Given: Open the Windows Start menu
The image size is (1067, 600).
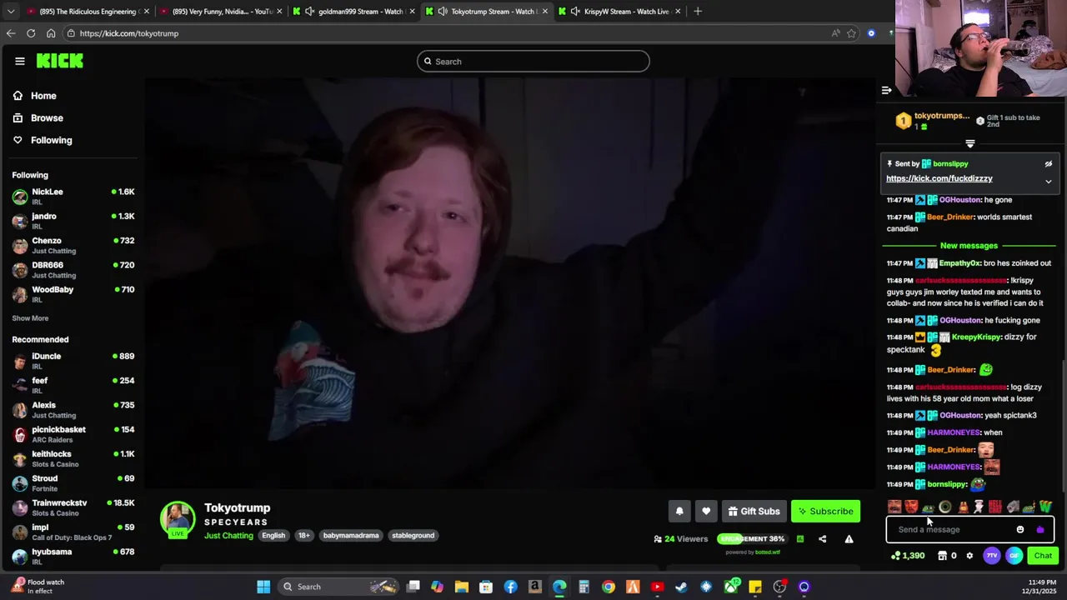Looking at the screenshot, I should pos(263,587).
